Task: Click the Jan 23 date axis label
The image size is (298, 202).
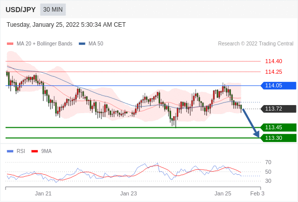Action: pos(128,193)
